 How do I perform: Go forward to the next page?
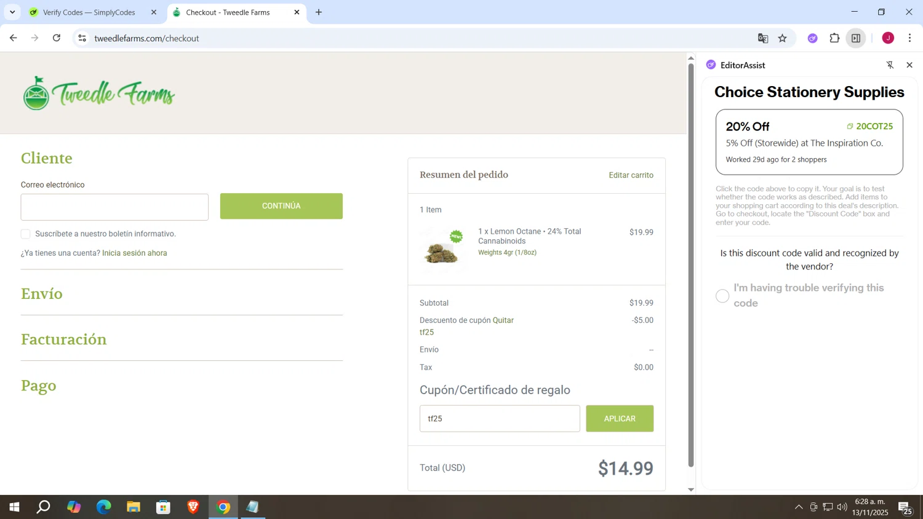click(x=35, y=38)
